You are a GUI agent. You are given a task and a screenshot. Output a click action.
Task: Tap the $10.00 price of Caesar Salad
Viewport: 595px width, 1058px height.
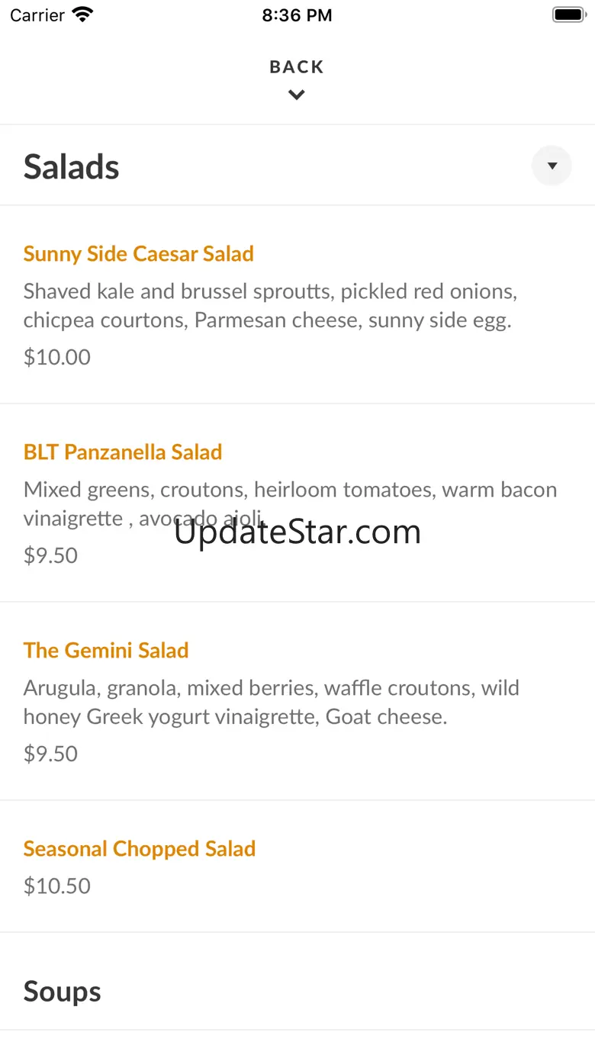pos(57,357)
